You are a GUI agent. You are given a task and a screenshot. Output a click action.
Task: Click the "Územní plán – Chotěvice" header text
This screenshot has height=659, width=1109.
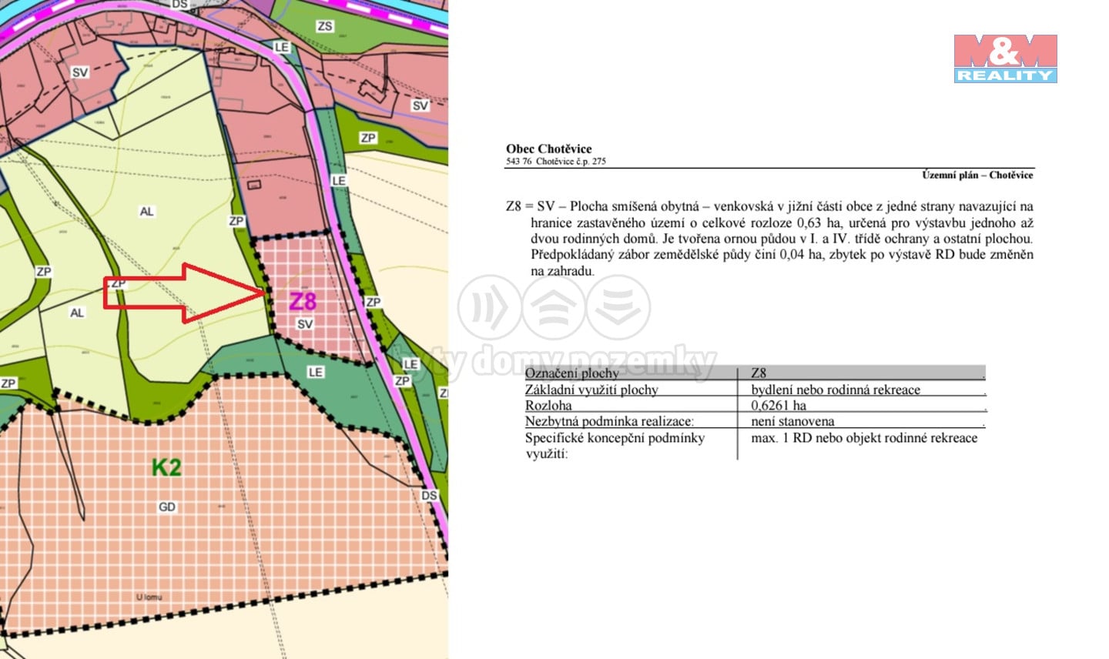point(977,175)
